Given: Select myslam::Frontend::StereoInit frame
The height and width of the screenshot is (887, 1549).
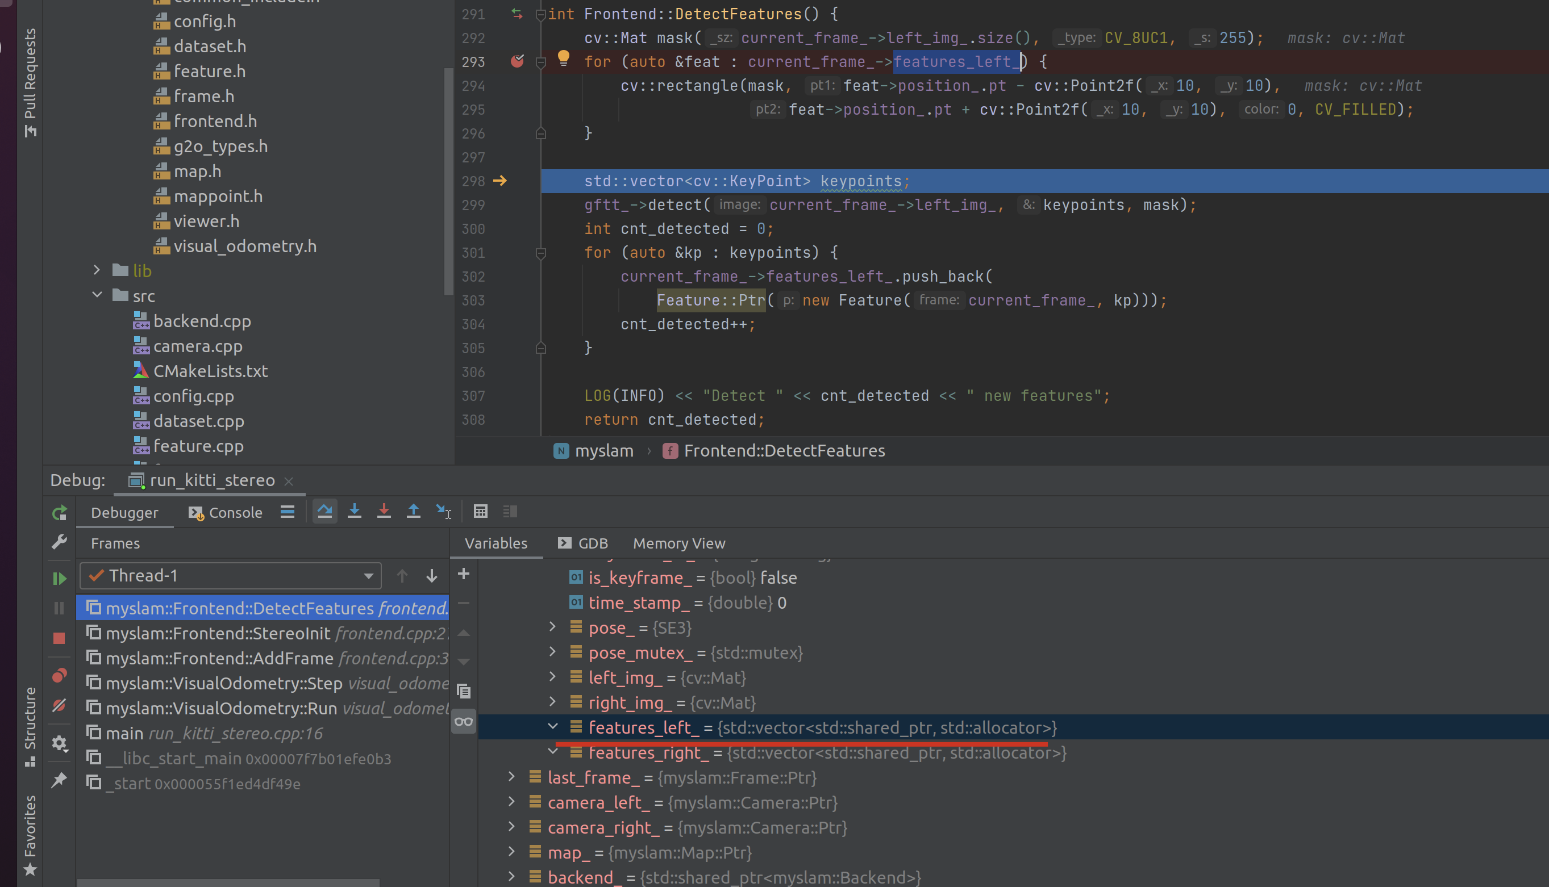Looking at the screenshot, I should click(263, 633).
